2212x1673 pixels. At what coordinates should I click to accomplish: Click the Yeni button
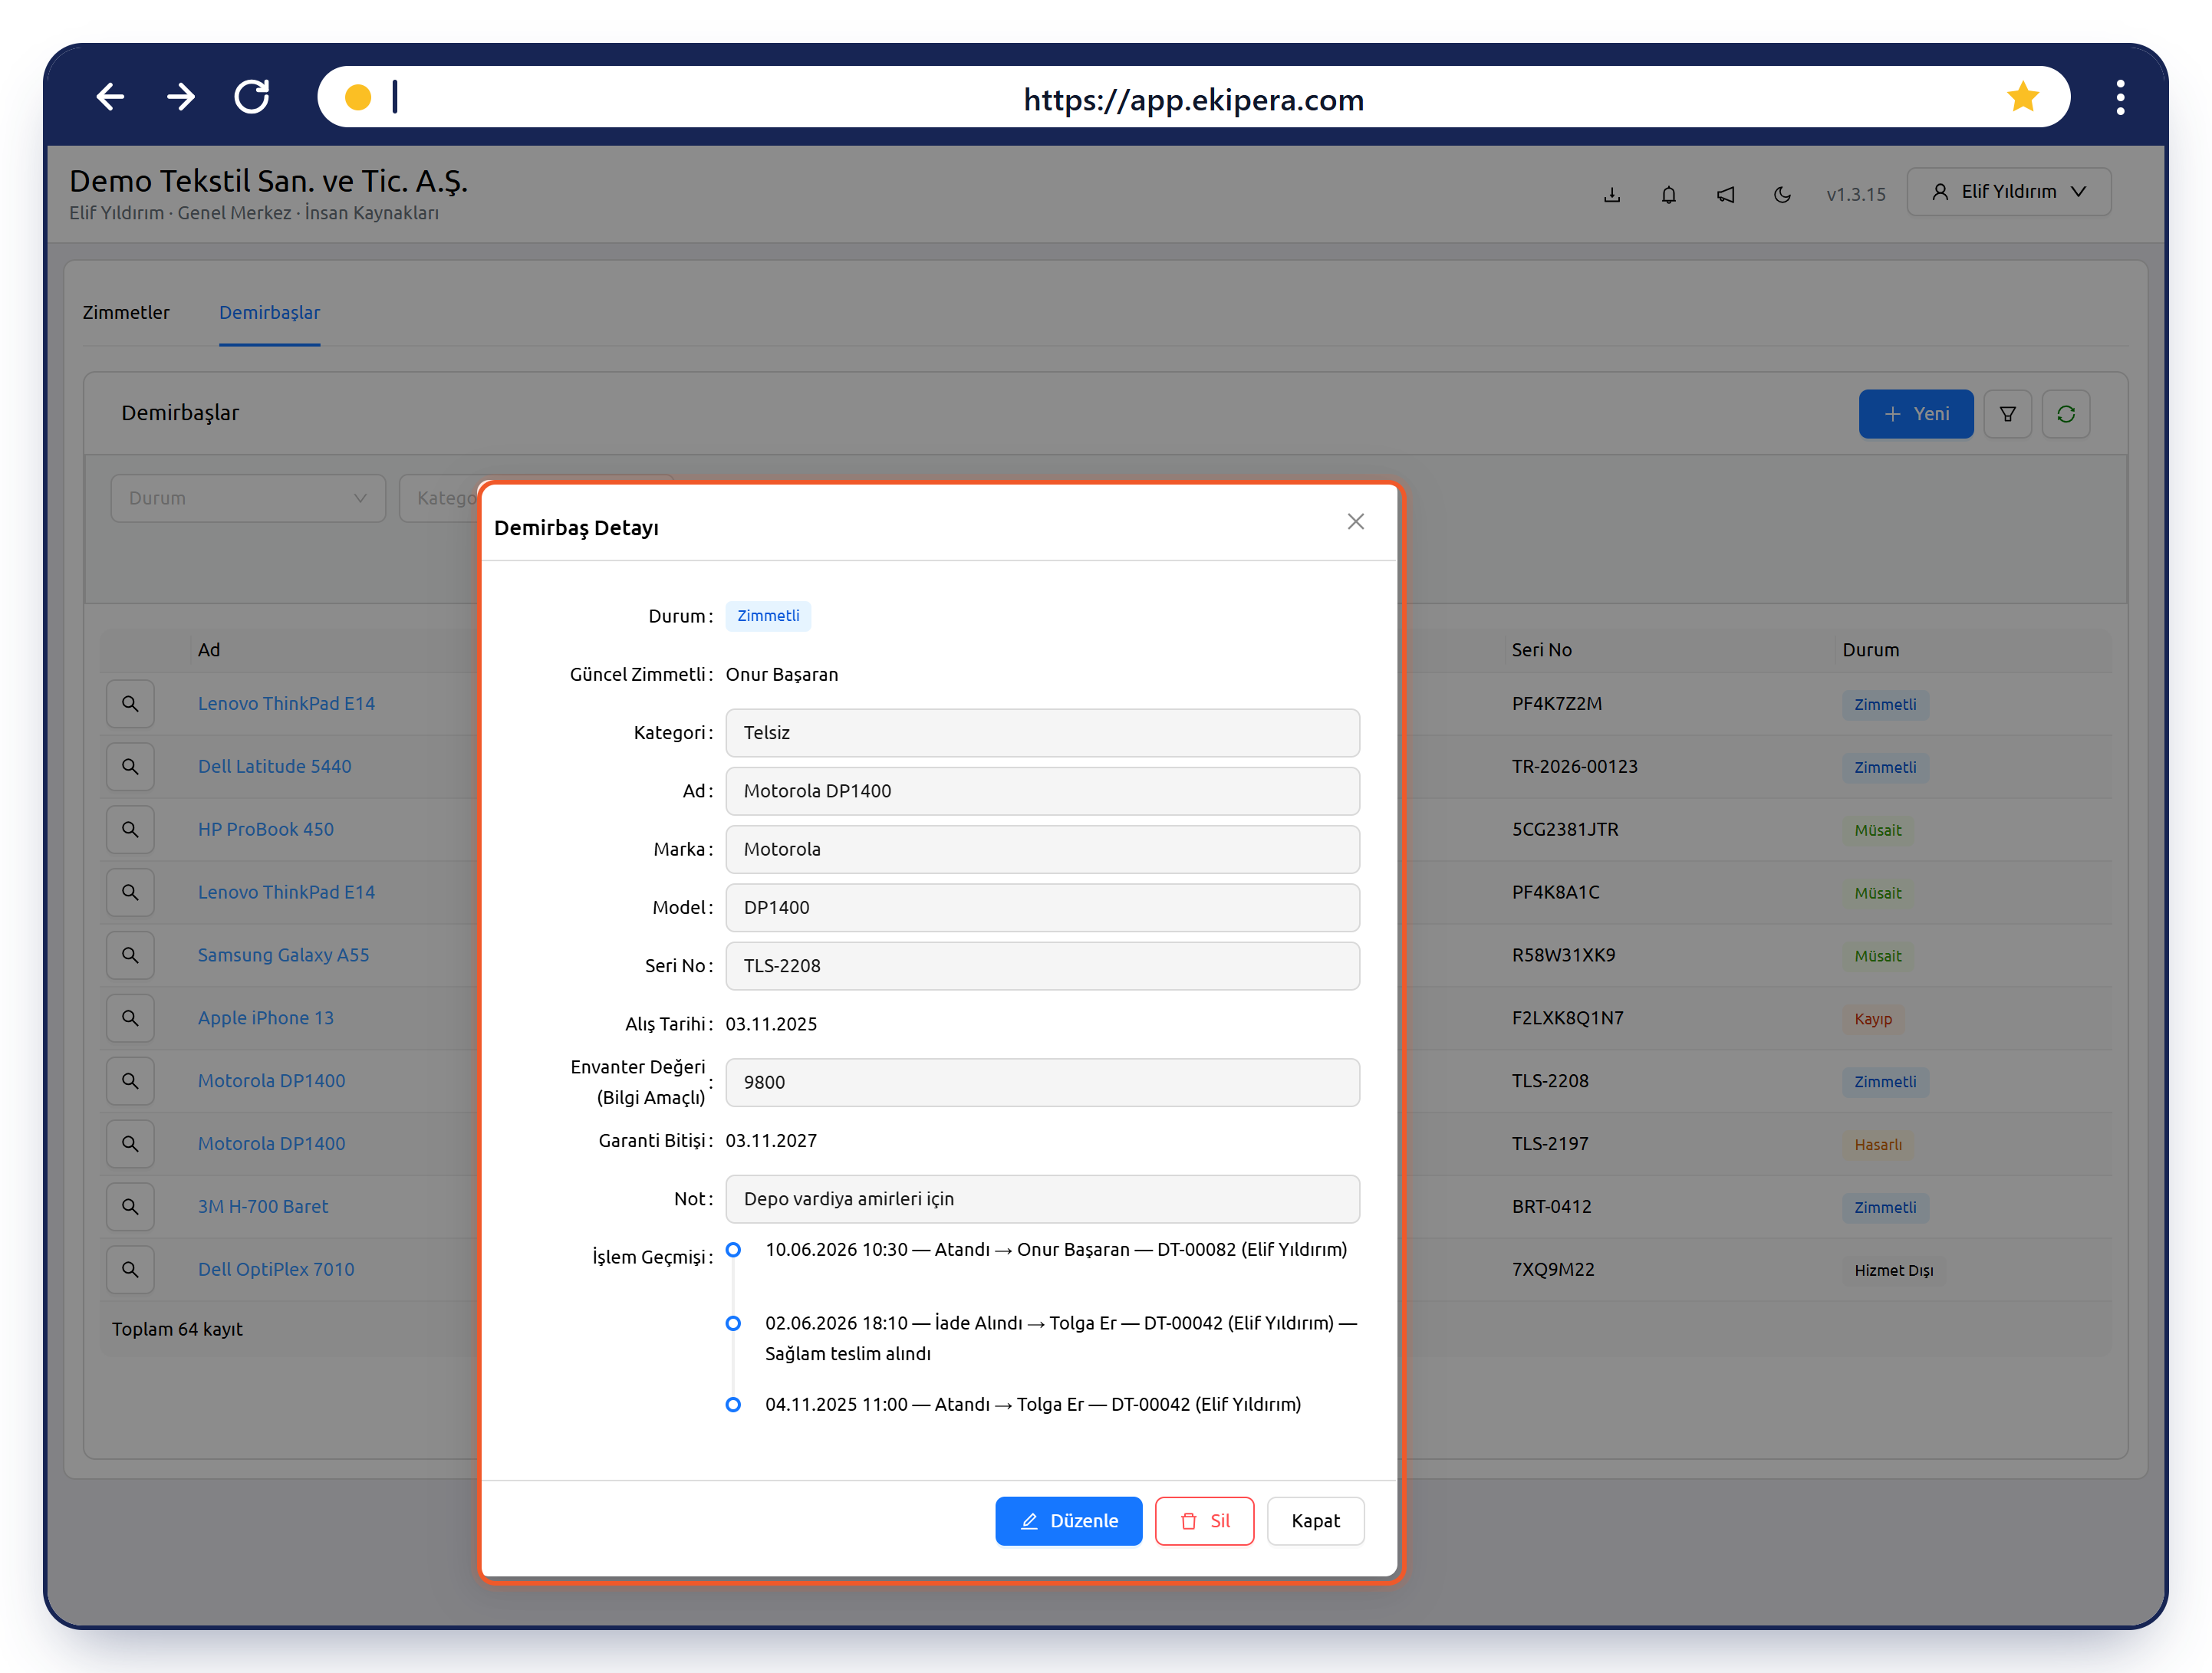point(1915,414)
